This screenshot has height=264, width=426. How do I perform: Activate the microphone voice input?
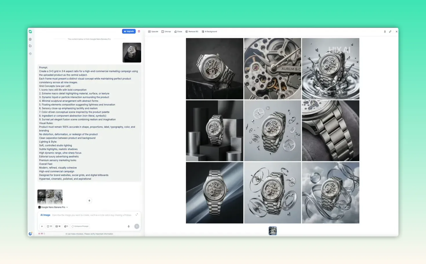129,226
